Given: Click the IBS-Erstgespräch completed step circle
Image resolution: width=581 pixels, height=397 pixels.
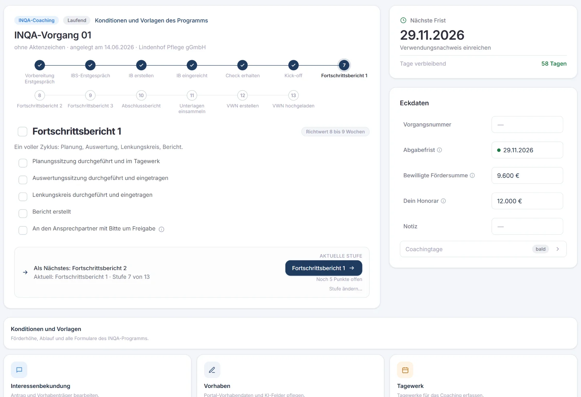Looking at the screenshot, I should point(90,65).
